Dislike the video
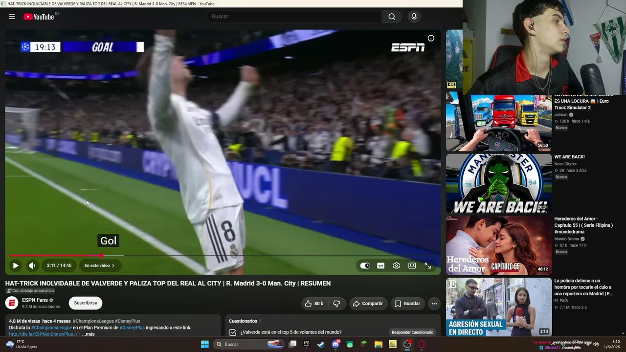The image size is (626, 352). [336, 304]
